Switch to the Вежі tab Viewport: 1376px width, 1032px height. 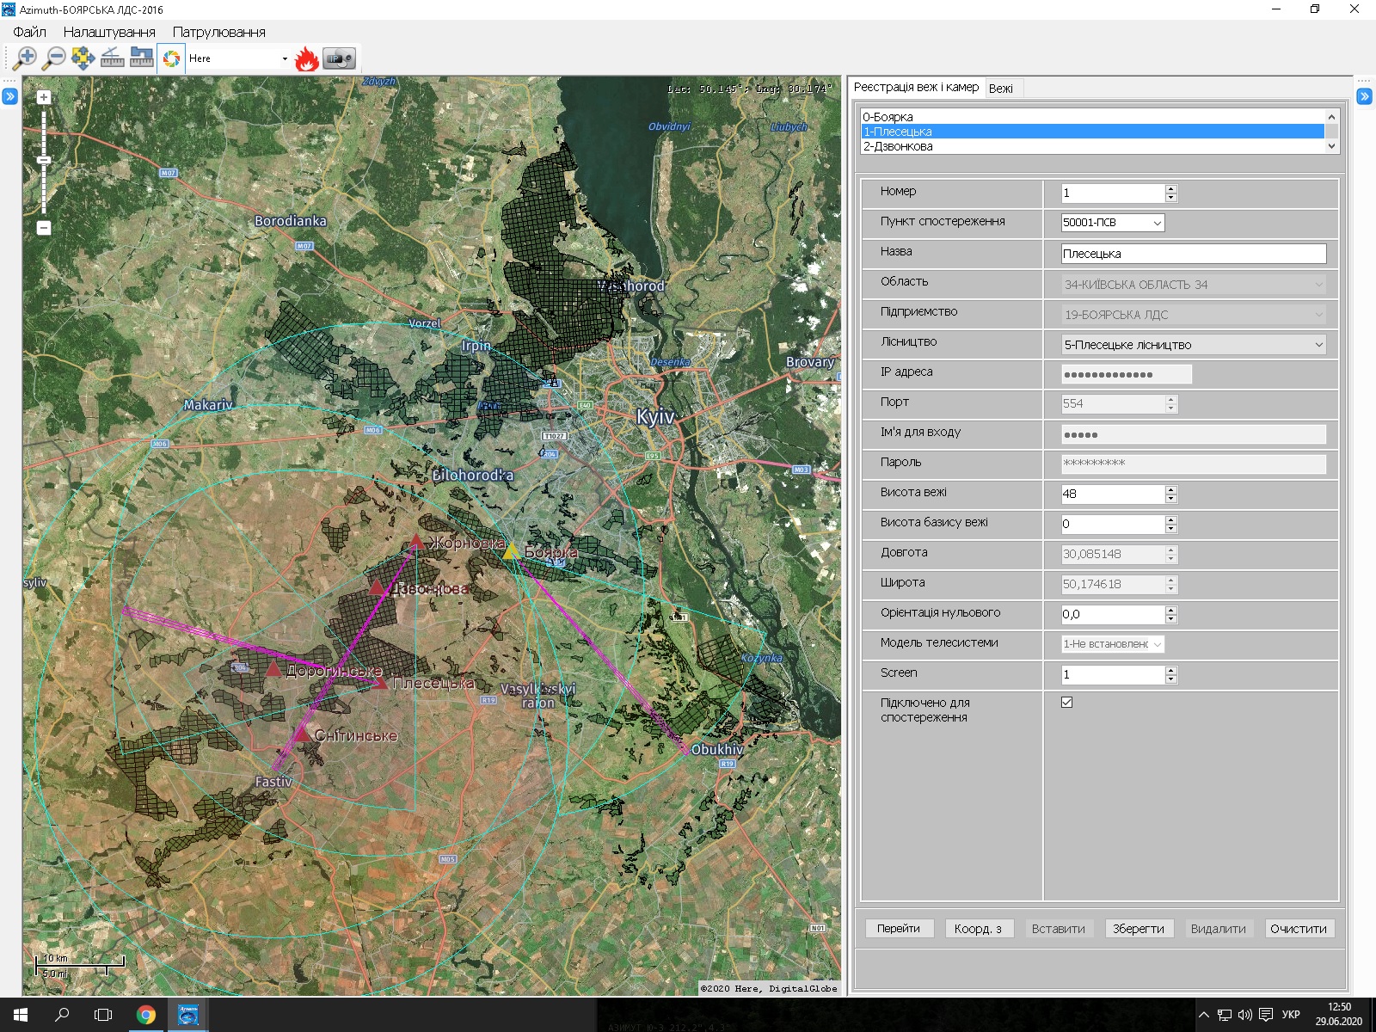(1000, 89)
